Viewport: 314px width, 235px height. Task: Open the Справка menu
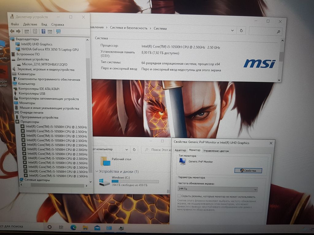58,24
